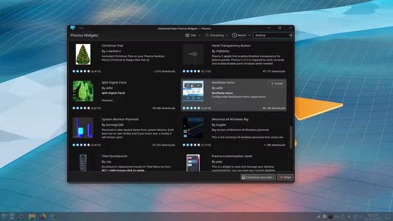
Task: Select the 'Tiled Quicklaunch' title
Action: click(114, 156)
